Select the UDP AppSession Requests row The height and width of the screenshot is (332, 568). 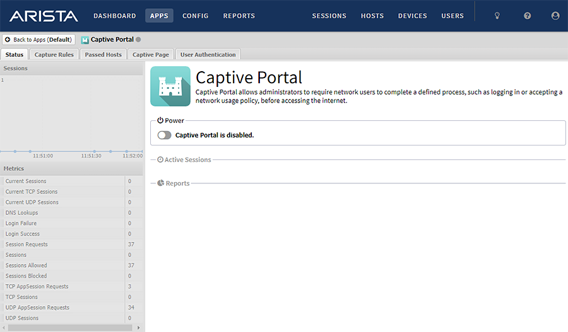(71, 307)
